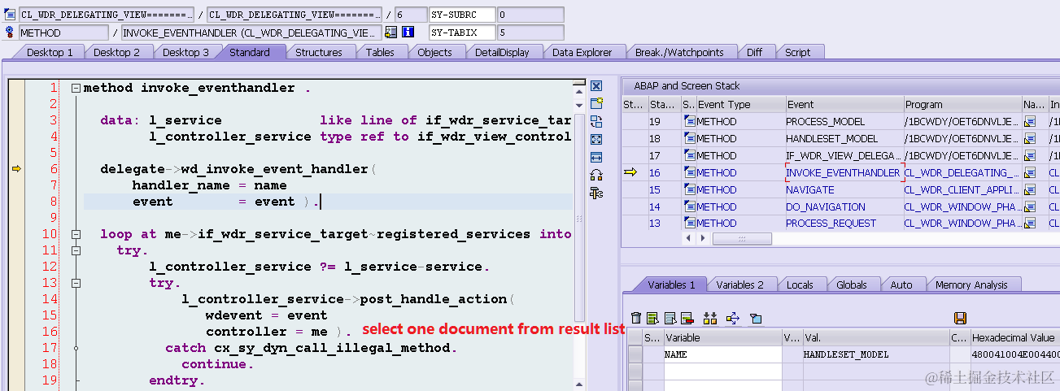Click the first green list icon in Variables toolbar

[x=652, y=318]
